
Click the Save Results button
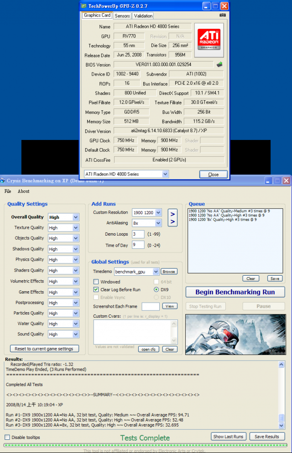click(267, 437)
